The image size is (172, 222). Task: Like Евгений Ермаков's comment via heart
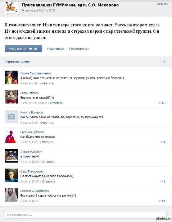point(161,142)
